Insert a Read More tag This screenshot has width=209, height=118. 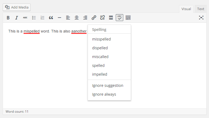tap(111, 18)
